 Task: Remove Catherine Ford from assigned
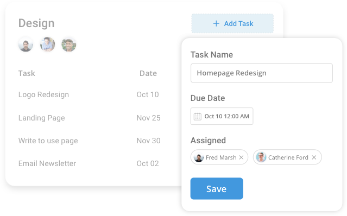point(314,157)
